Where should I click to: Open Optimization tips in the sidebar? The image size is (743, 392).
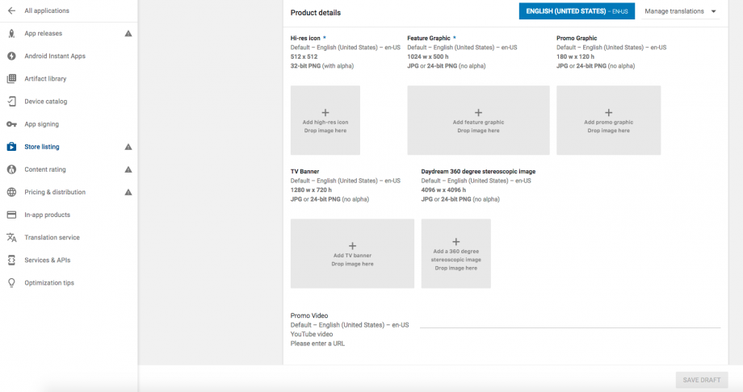pos(49,283)
